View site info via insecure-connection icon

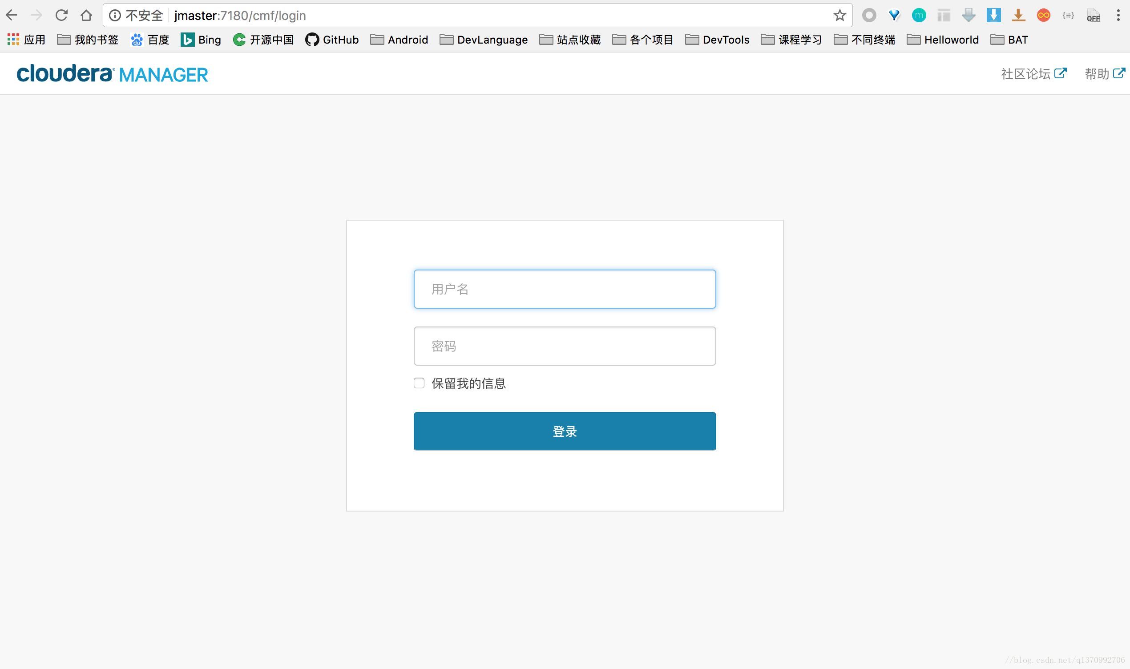click(x=115, y=16)
